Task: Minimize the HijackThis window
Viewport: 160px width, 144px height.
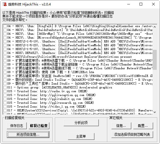Action: (x=129, y=4)
